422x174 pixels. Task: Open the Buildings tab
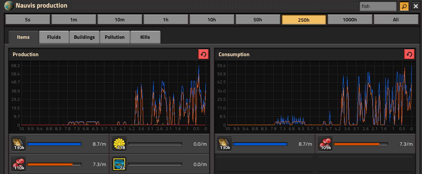point(84,37)
